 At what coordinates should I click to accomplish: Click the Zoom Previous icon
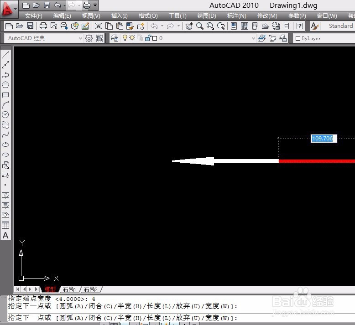click(221, 26)
